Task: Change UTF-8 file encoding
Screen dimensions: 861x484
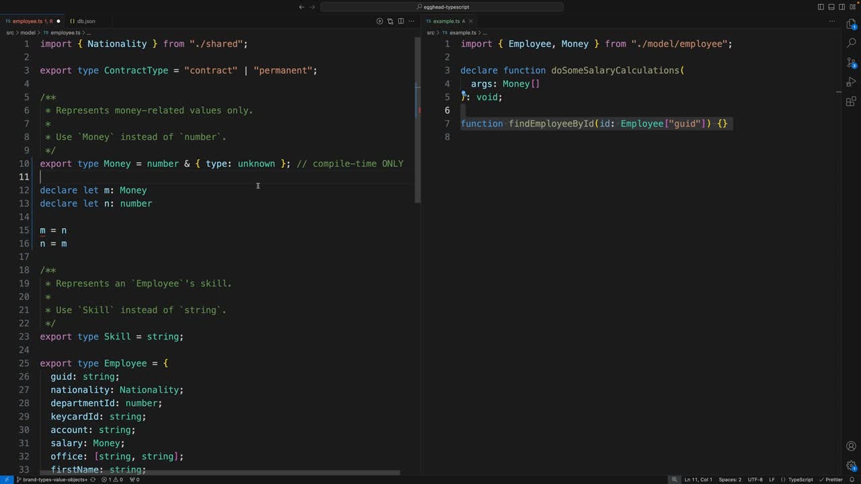Action: point(755,479)
